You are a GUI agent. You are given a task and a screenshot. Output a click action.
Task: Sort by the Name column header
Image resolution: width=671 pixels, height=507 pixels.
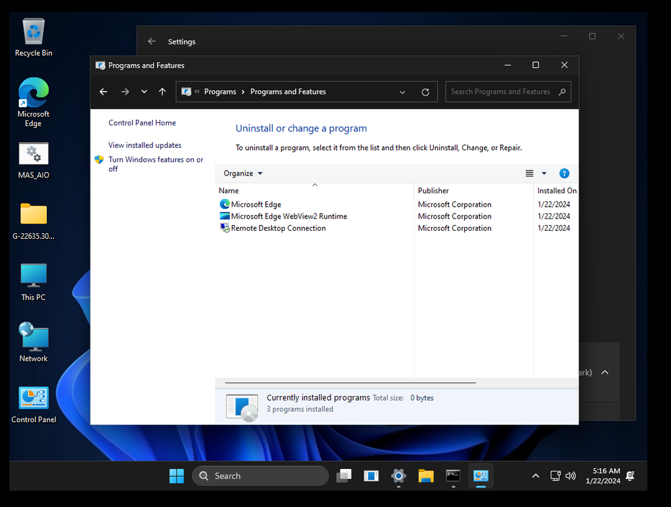[x=315, y=190]
